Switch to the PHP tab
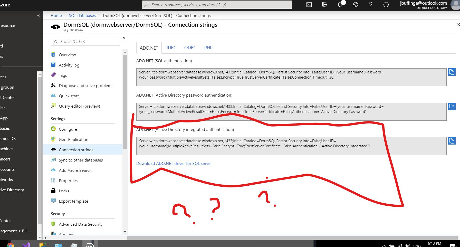Screen dimensions: 460x247 (x=208, y=48)
